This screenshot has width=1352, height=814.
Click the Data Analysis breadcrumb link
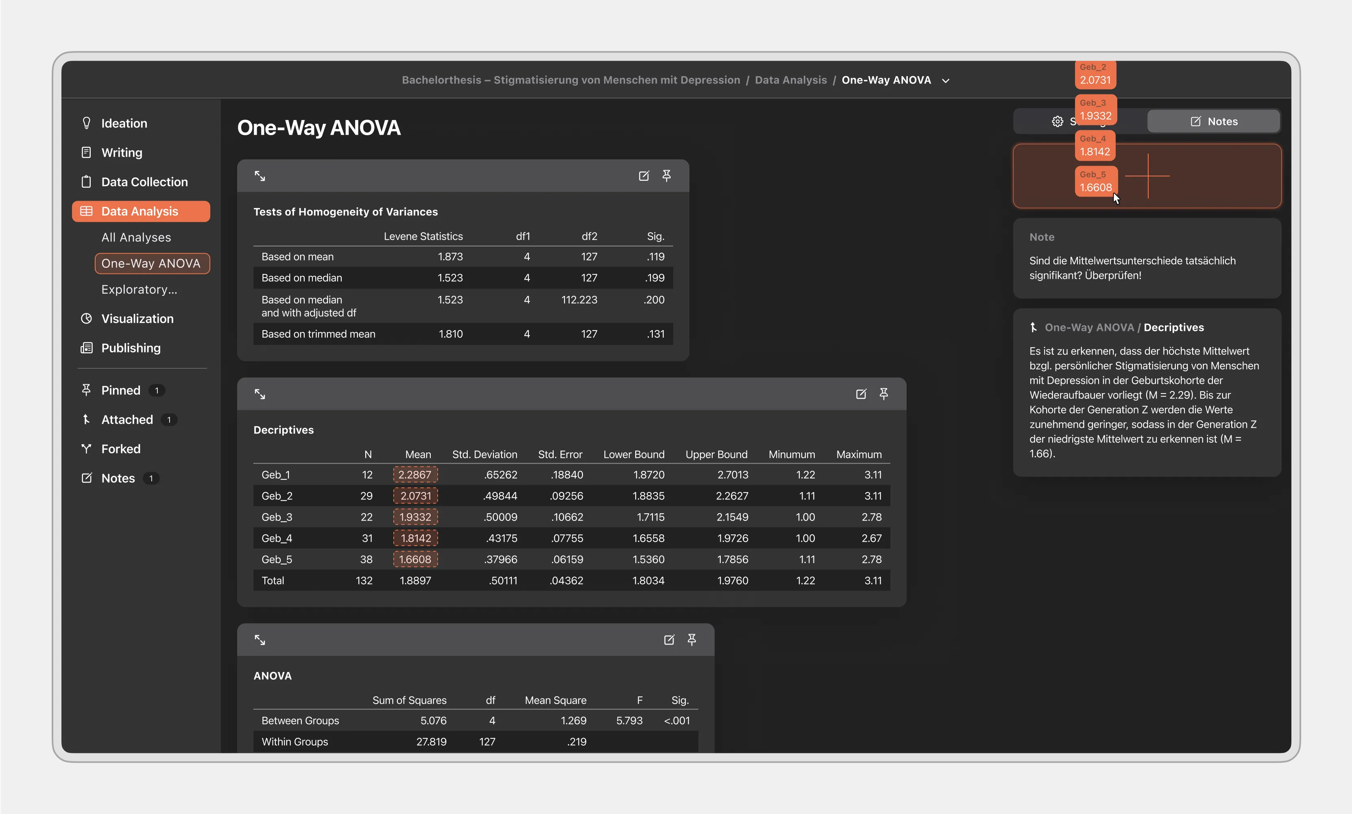pos(790,80)
